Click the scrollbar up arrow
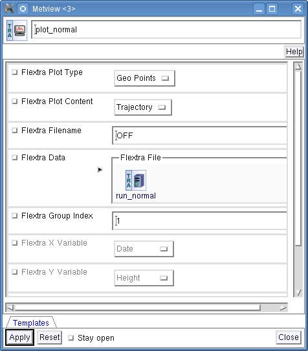308x351 pixels. pyautogui.click(x=298, y=67)
